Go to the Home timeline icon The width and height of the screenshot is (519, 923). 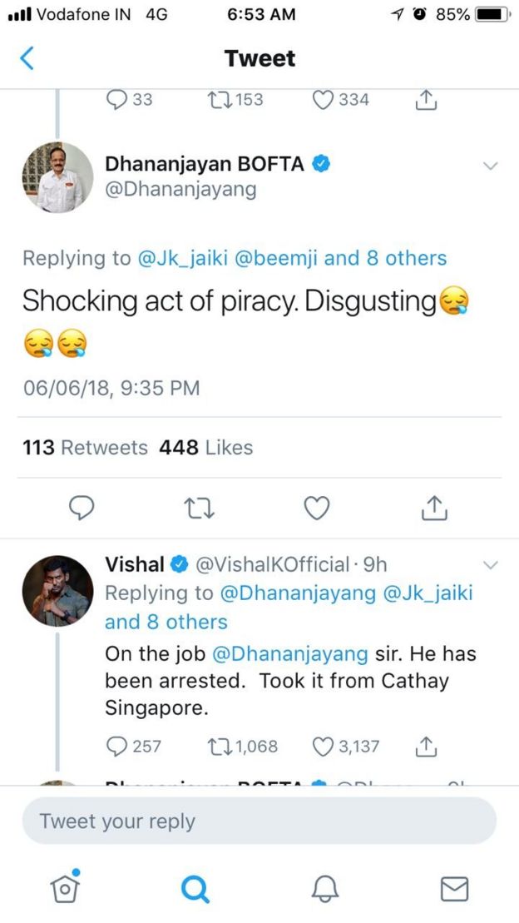[x=65, y=889]
